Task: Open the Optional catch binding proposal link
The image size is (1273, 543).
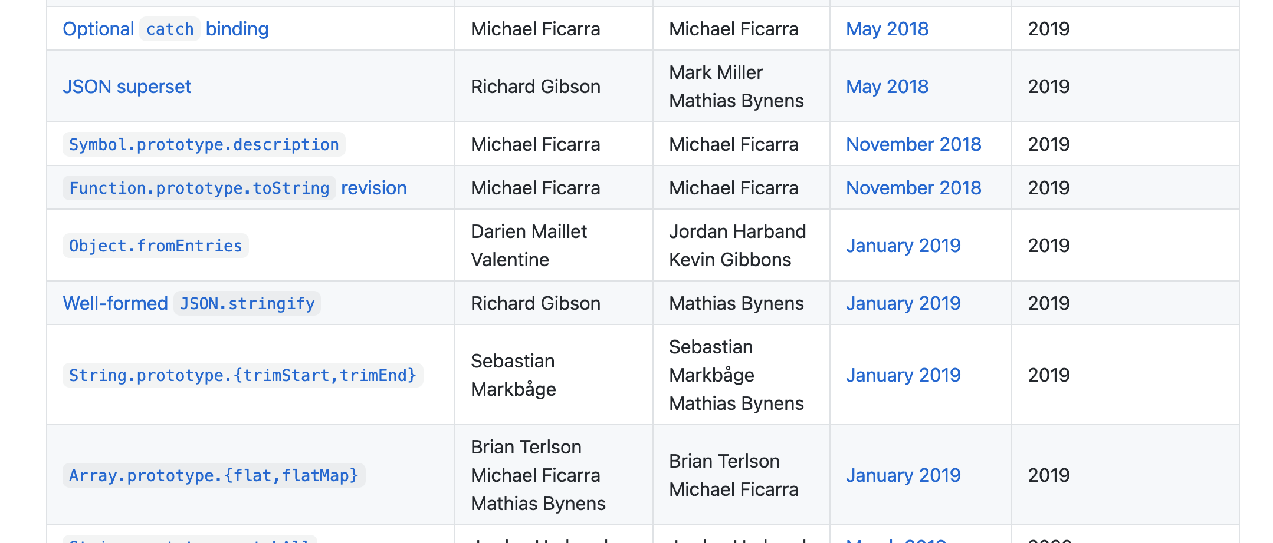Action: click(x=166, y=29)
